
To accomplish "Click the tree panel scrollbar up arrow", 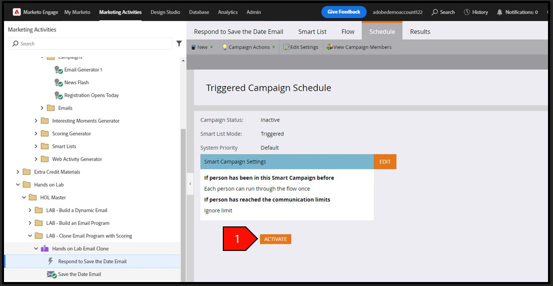I will coord(183,61).
